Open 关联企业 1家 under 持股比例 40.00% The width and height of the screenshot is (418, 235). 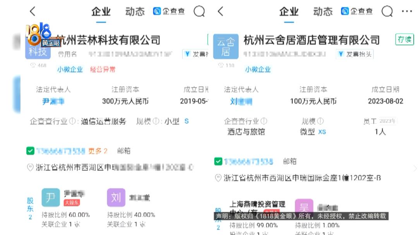tap(126, 224)
